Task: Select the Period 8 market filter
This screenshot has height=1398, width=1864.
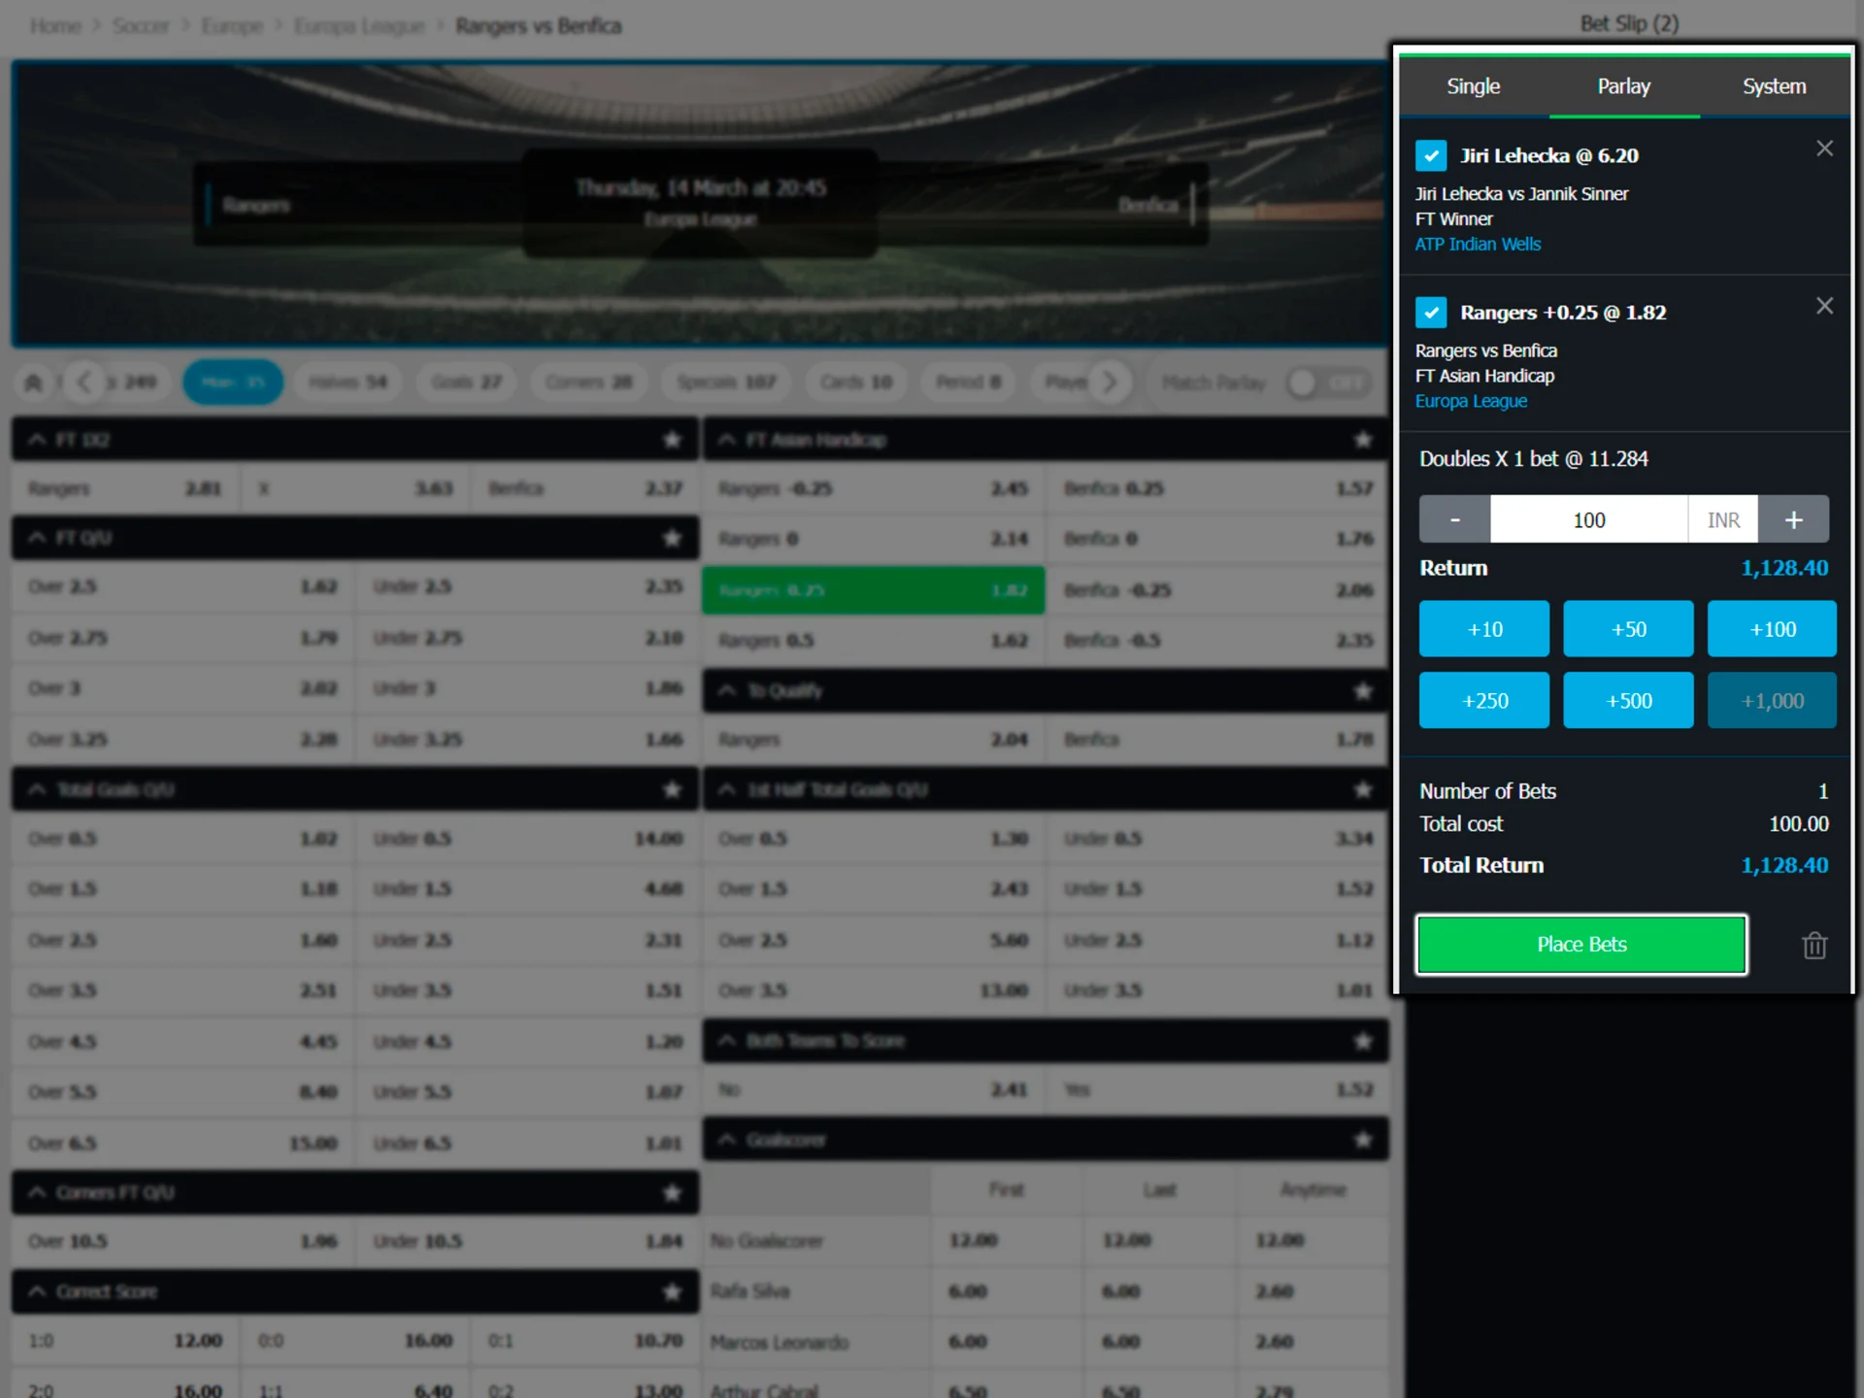Action: [x=969, y=383]
